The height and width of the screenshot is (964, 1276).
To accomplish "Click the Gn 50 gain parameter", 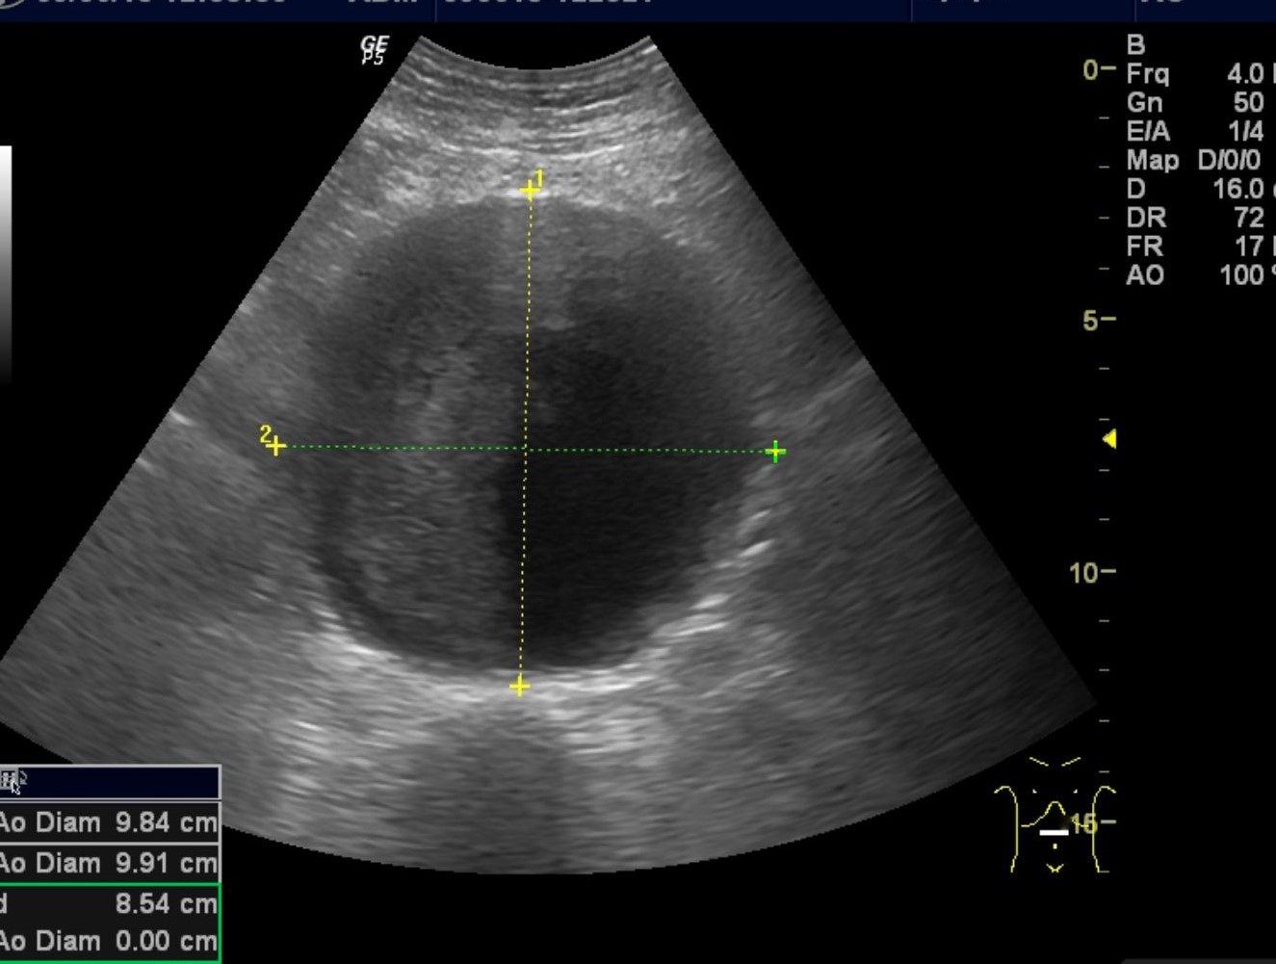I will point(1194,103).
